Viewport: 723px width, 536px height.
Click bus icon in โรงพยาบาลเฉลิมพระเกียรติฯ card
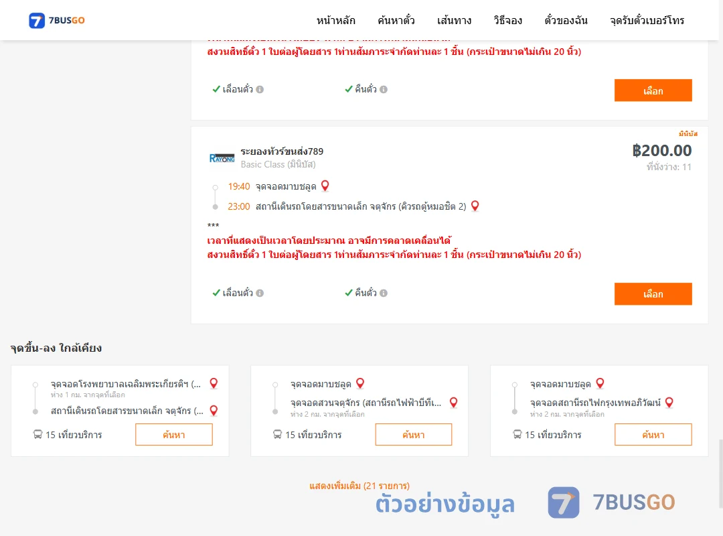37,434
